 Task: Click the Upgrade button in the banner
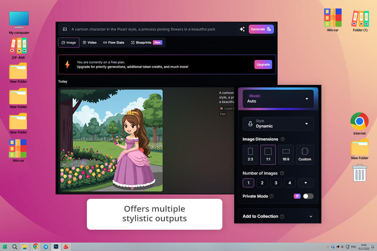point(263,65)
